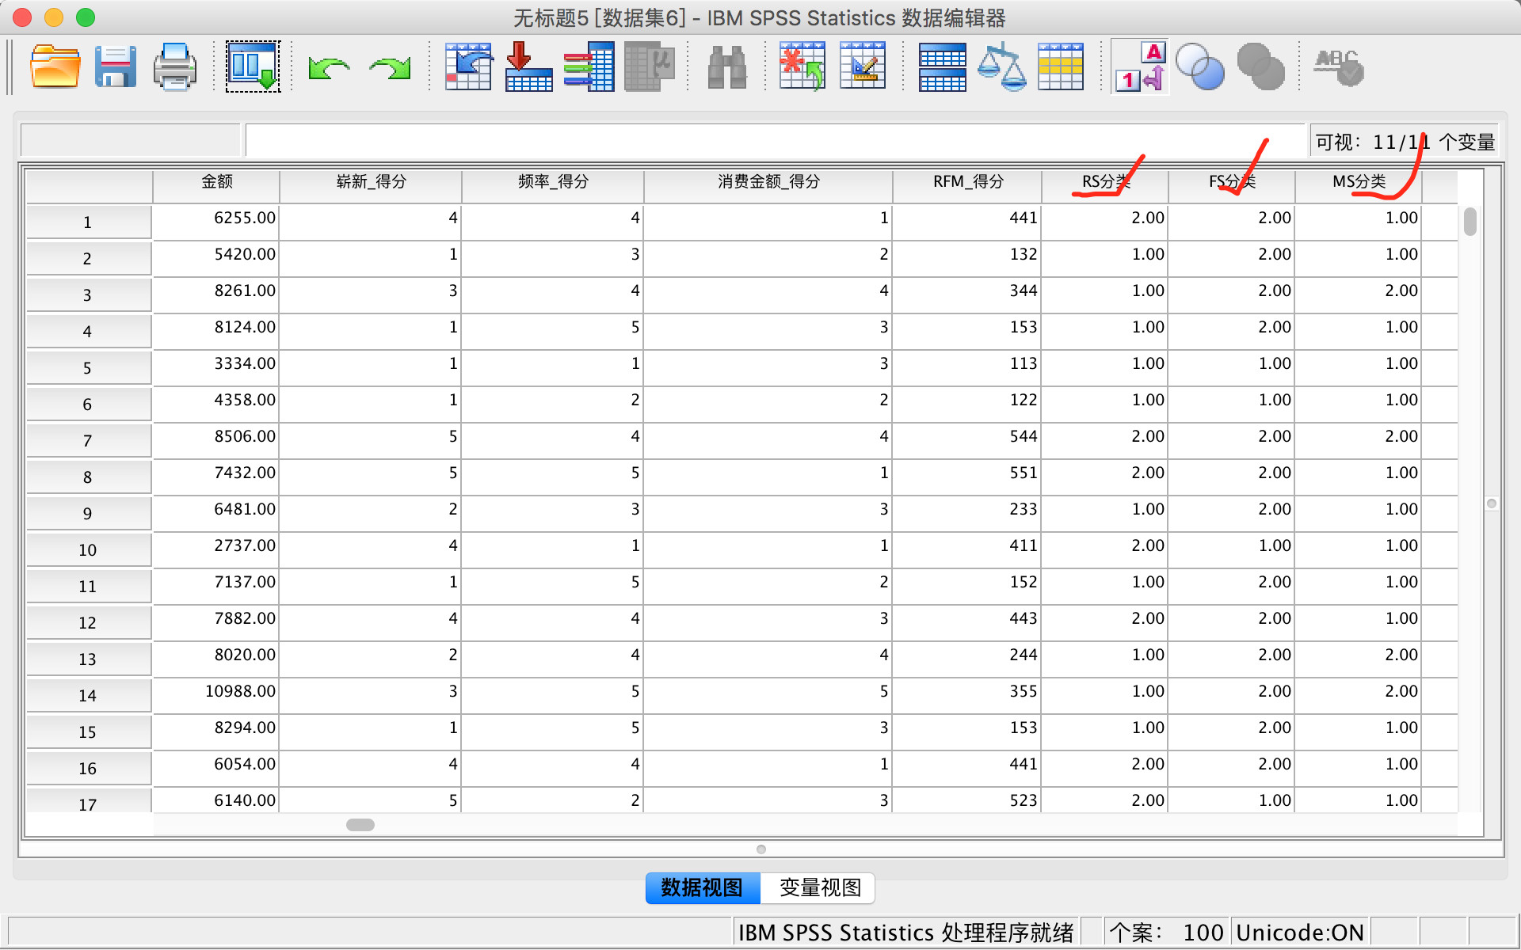Click the Go to variable icon
Screen dimensions: 1521x950
[528, 66]
